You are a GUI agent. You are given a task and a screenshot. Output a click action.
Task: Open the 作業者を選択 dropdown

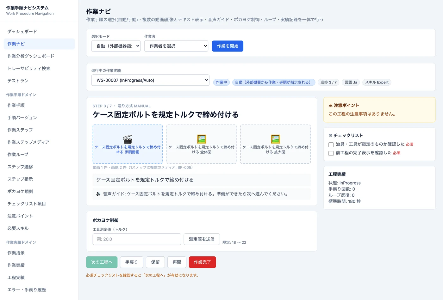(176, 46)
